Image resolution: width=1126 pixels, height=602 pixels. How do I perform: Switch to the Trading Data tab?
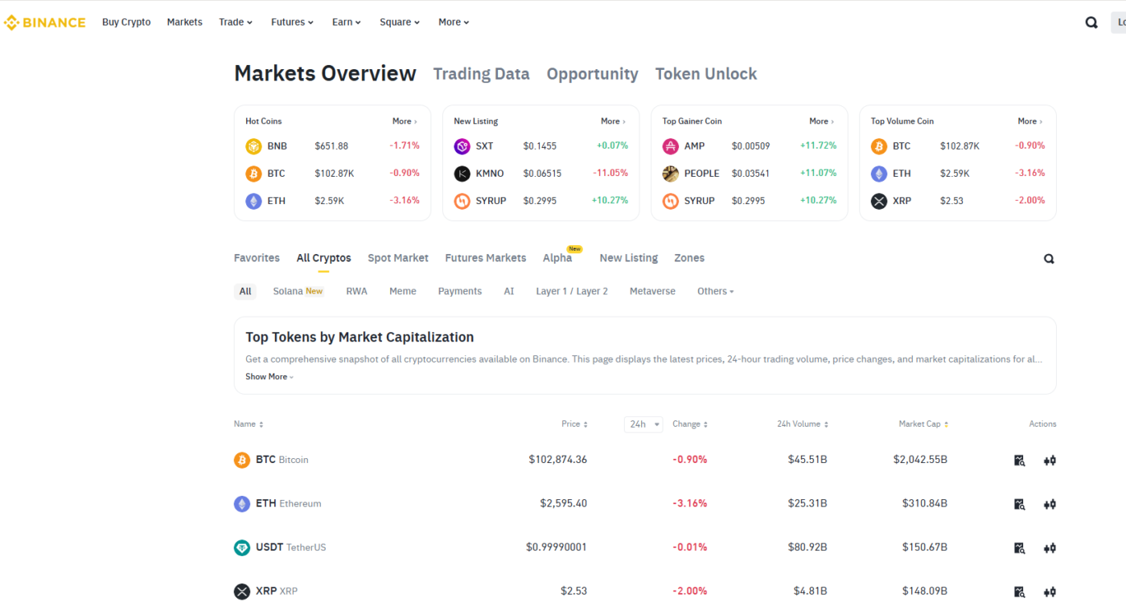pyautogui.click(x=481, y=74)
